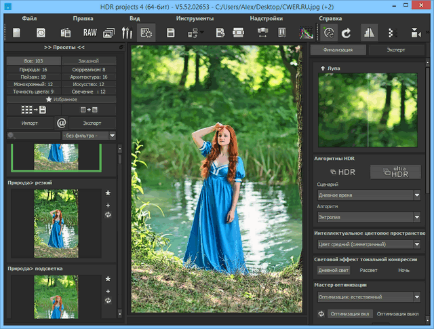434x329 pixels.
Task: Star the Природа> подсветка preset
Action: [108, 279]
